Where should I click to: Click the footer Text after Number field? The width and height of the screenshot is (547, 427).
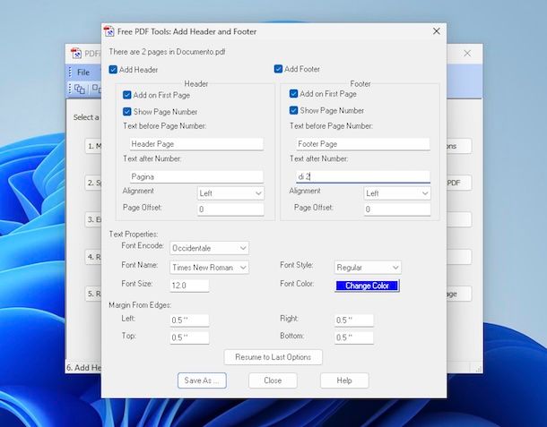pos(363,176)
